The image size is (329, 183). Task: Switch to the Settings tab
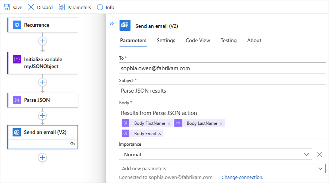pos(166,41)
